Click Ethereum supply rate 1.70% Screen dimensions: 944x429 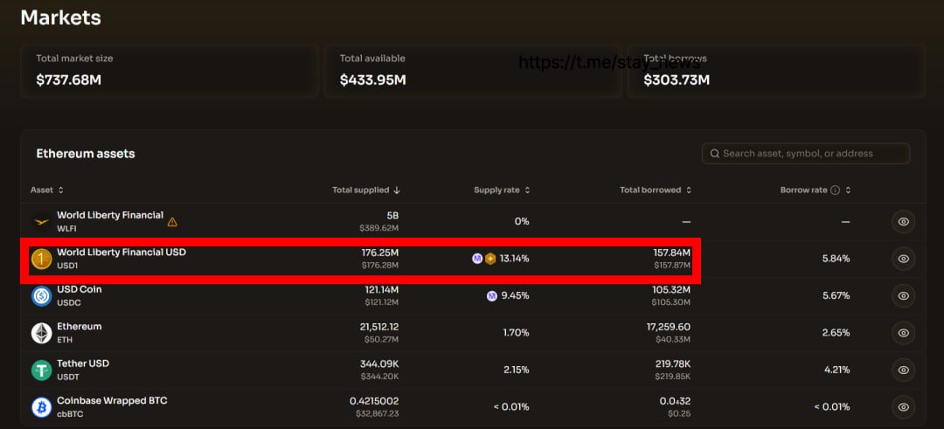tap(516, 333)
